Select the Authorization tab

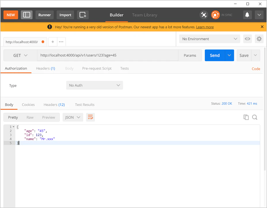[16, 68]
